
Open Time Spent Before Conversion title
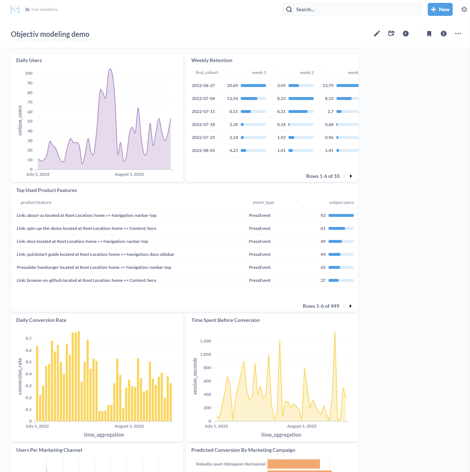pos(226,320)
